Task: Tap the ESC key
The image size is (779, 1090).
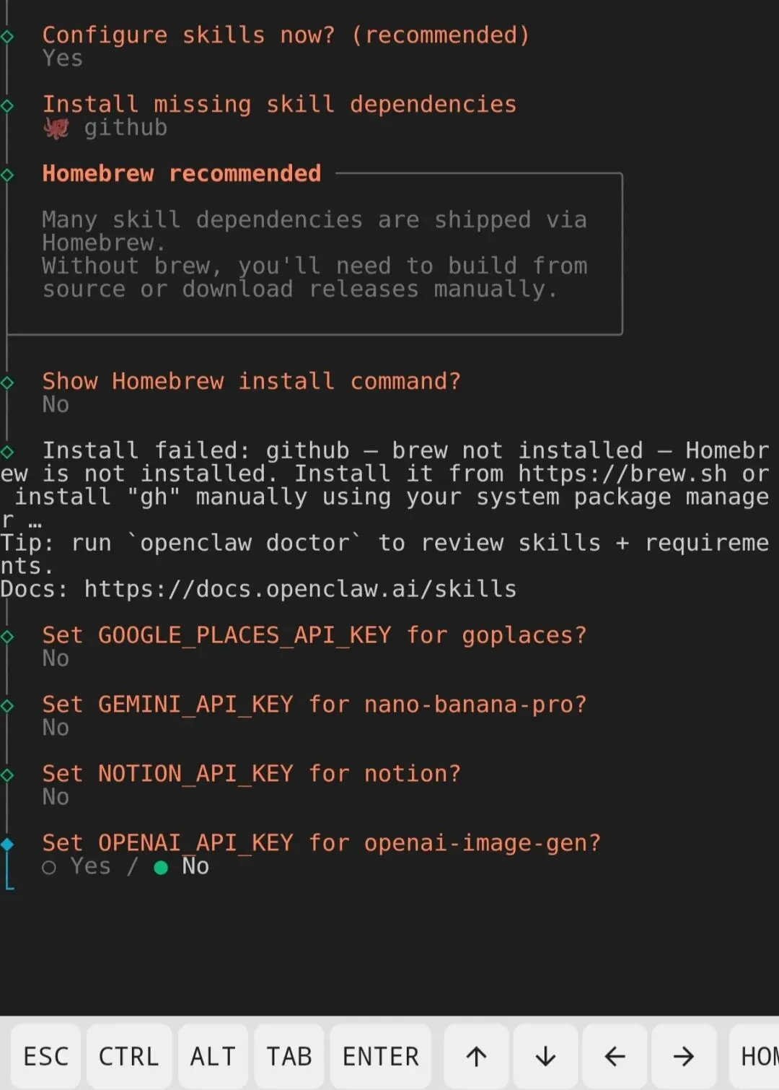Action: click(x=46, y=1056)
